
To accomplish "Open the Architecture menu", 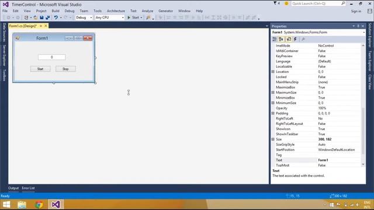I will coord(116,11).
